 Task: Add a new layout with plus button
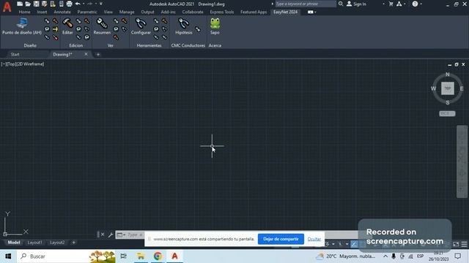(x=74, y=243)
